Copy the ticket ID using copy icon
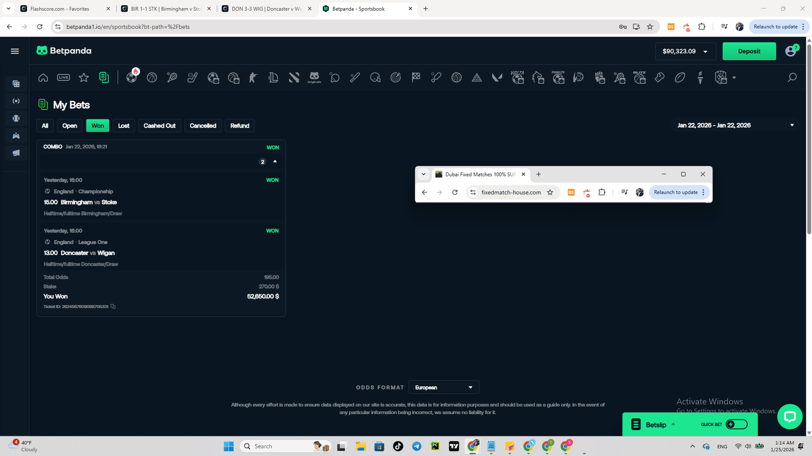The image size is (812, 456). pyautogui.click(x=113, y=307)
